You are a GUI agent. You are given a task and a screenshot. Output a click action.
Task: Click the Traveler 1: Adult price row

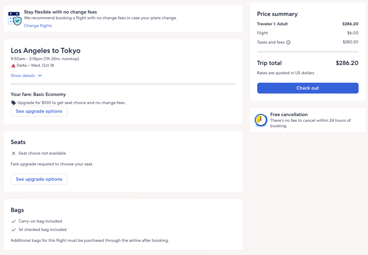(x=272, y=24)
